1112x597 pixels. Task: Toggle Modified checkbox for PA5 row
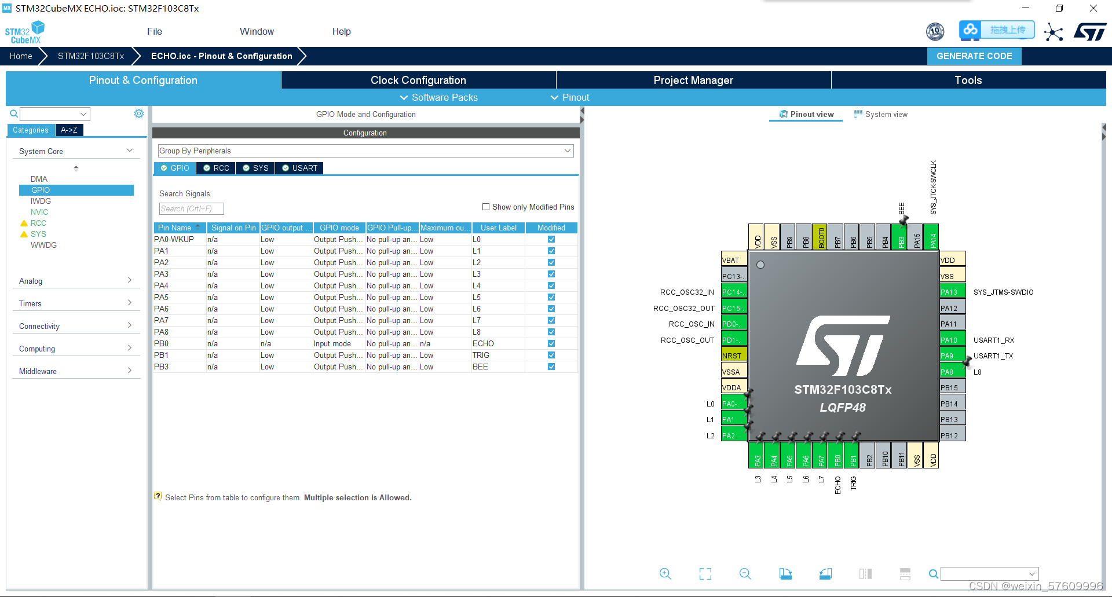tap(551, 297)
